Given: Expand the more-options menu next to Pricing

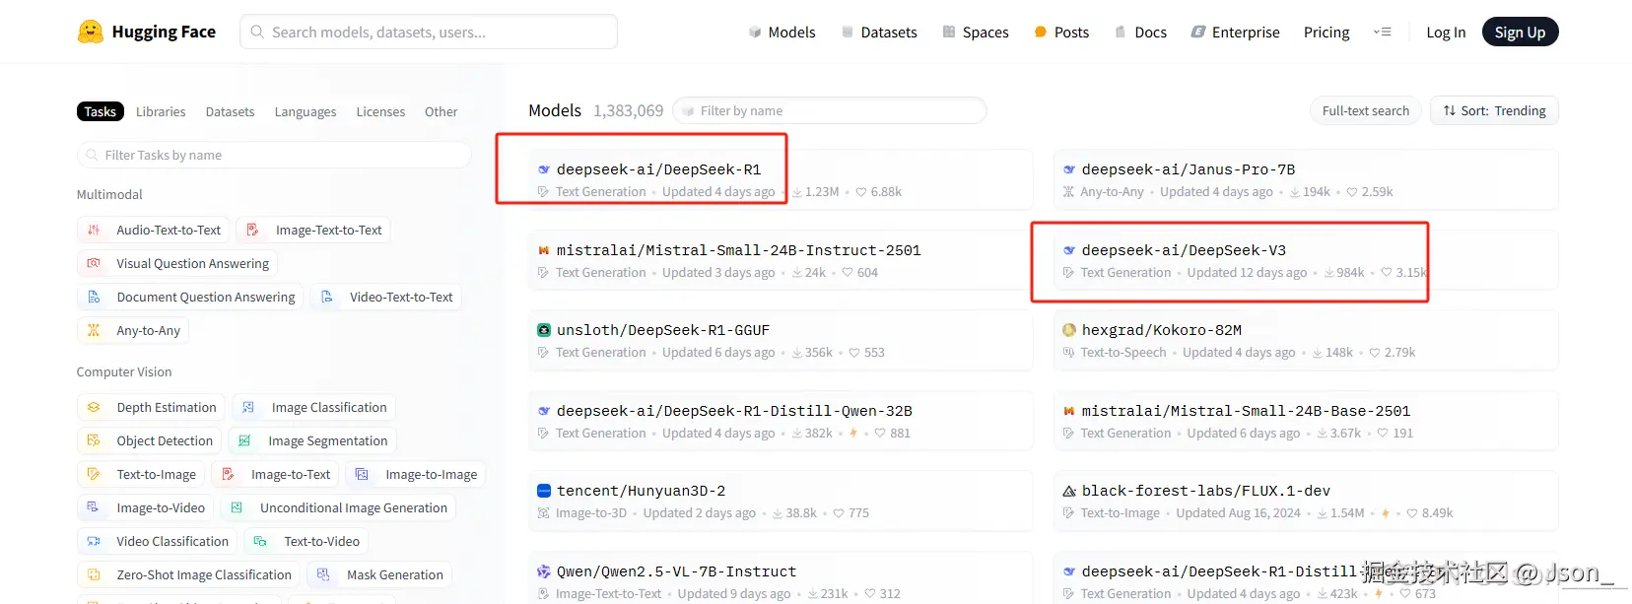Looking at the screenshot, I should tap(1382, 33).
